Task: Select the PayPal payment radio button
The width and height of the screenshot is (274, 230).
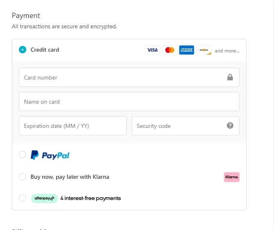Action: click(x=23, y=155)
